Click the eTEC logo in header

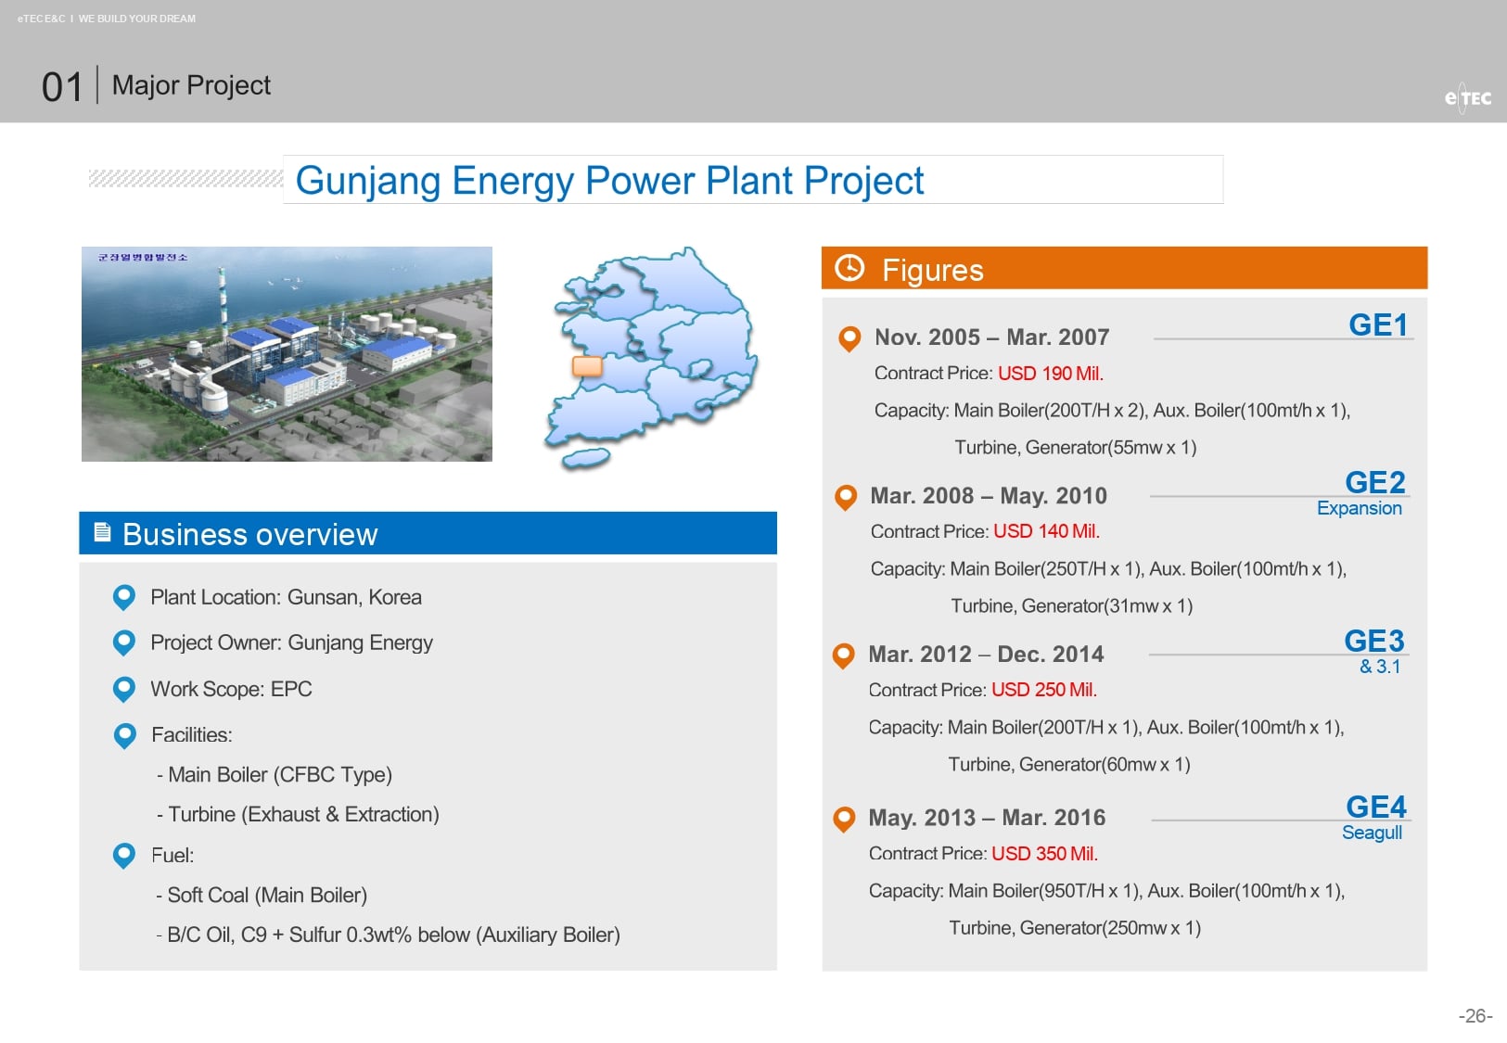[1467, 97]
